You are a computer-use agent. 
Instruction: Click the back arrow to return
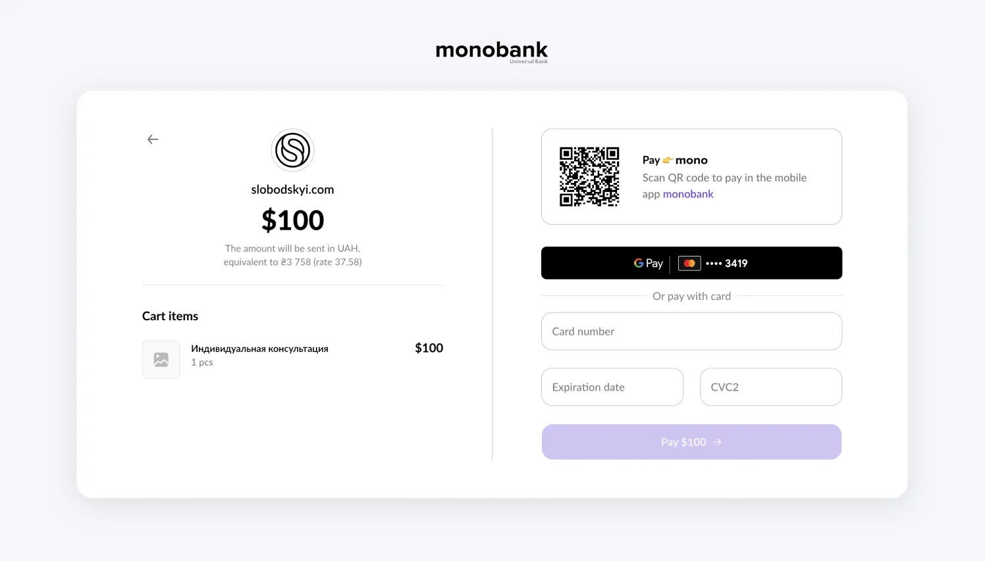(153, 139)
